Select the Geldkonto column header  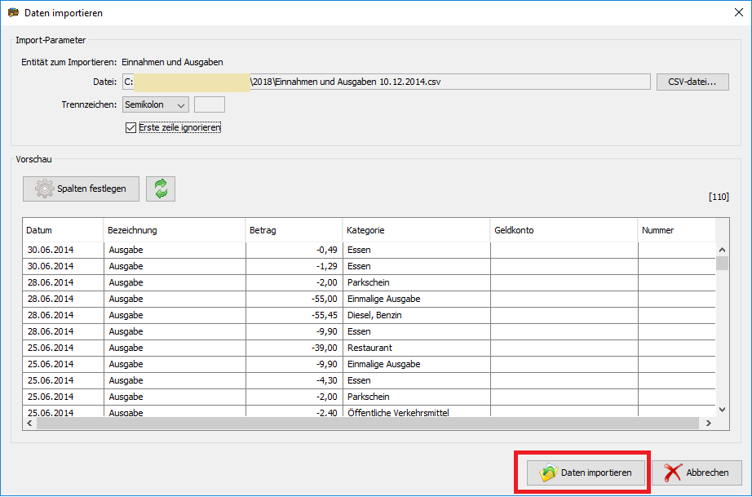coord(564,230)
